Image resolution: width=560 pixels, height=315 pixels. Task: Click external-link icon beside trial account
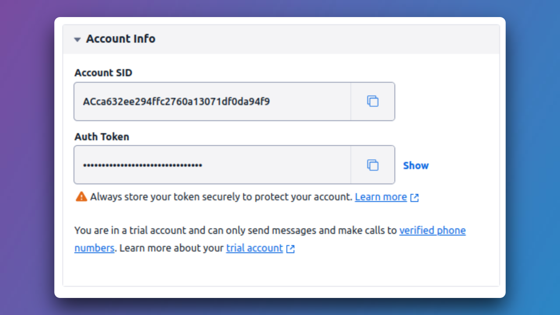click(x=290, y=249)
